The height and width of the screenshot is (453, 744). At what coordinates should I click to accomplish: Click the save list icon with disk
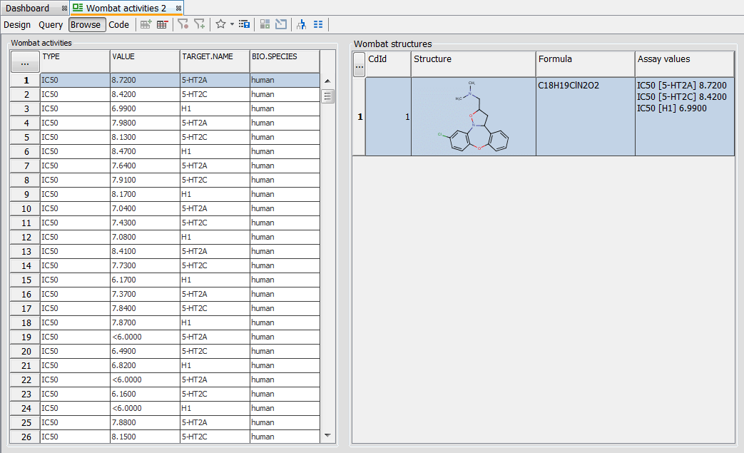[x=245, y=24]
